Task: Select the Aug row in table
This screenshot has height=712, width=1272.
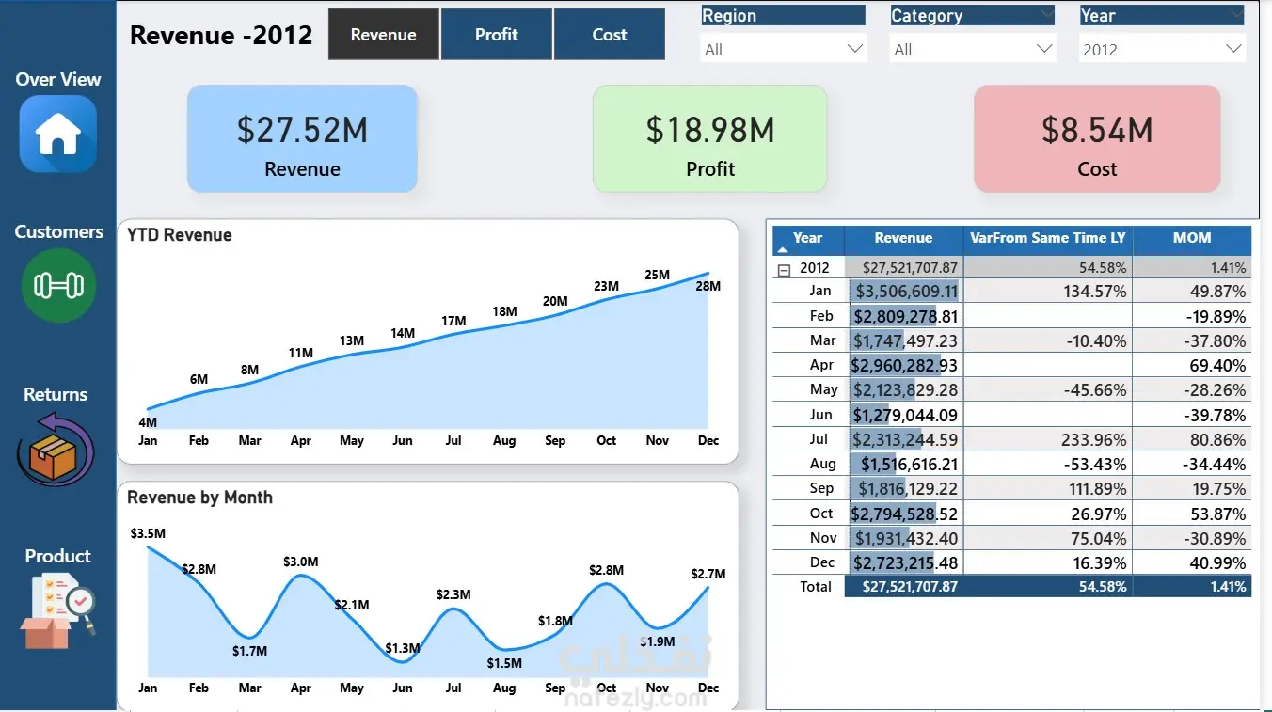Action: [1012, 464]
